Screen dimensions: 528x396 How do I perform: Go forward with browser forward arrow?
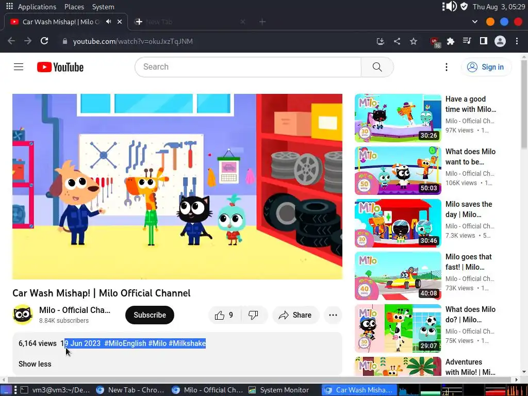point(28,41)
